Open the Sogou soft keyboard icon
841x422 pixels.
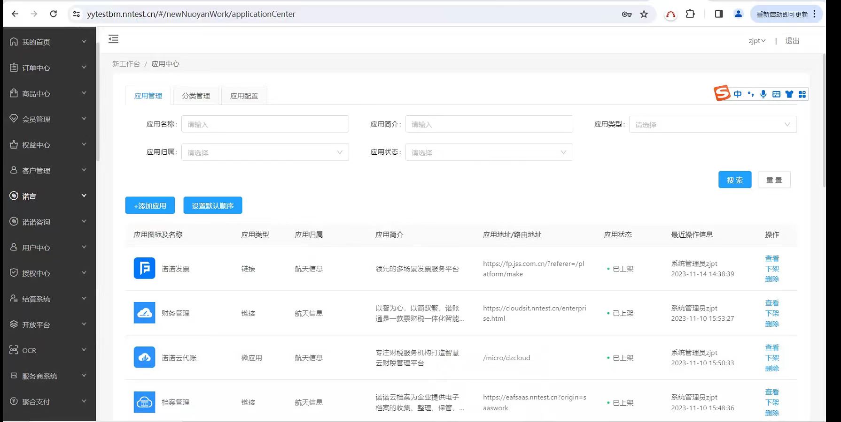[776, 94]
